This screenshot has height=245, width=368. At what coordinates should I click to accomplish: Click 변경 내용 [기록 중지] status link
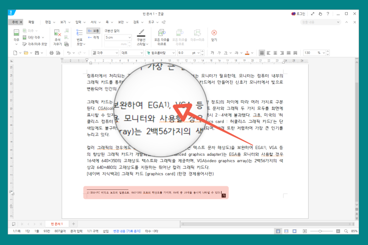pyautogui.click(x=127, y=231)
